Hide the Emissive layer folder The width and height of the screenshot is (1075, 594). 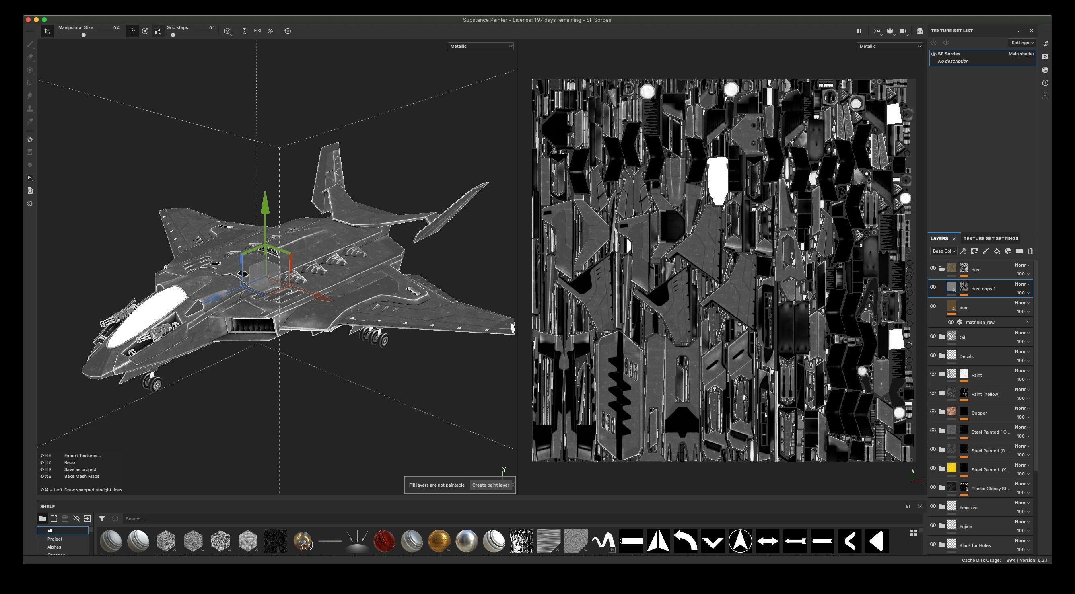(x=933, y=506)
